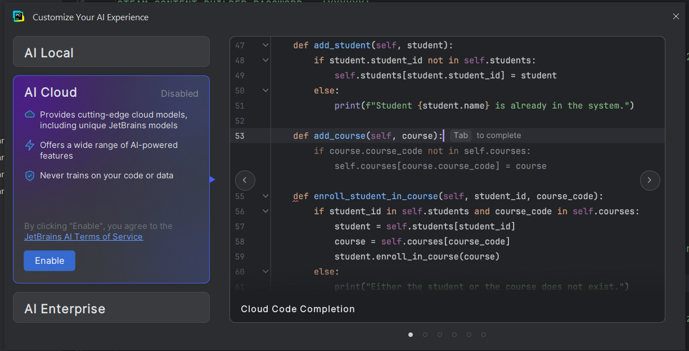The height and width of the screenshot is (351, 689).
Task: Click "Provides cutting-edge cloud models" description
Action: pyautogui.click(x=114, y=120)
